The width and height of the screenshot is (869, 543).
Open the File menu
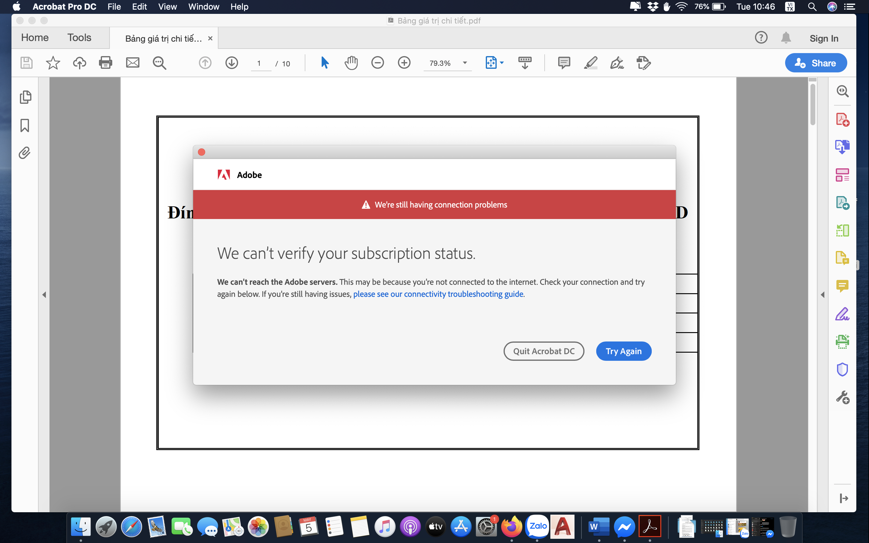(x=114, y=6)
